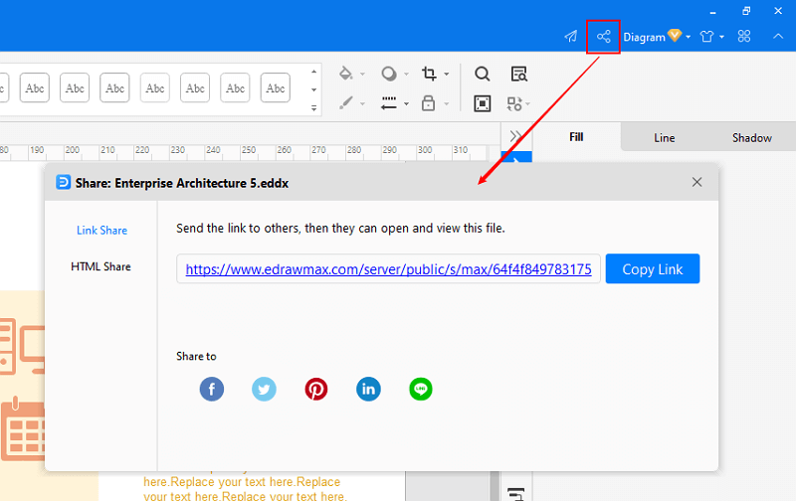The height and width of the screenshot is (501, 796).
Task: Click the alignment icon below side panel
Action: (x=515, y=493)
